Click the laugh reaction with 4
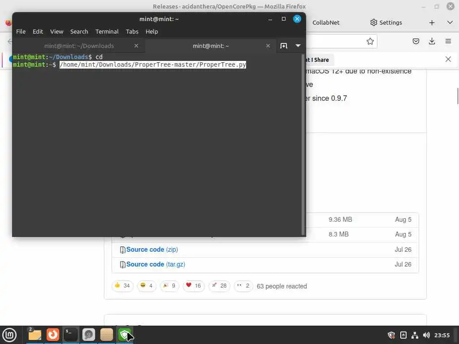The width and height of the screenshot is (459, 344). (x=147, y=286)
